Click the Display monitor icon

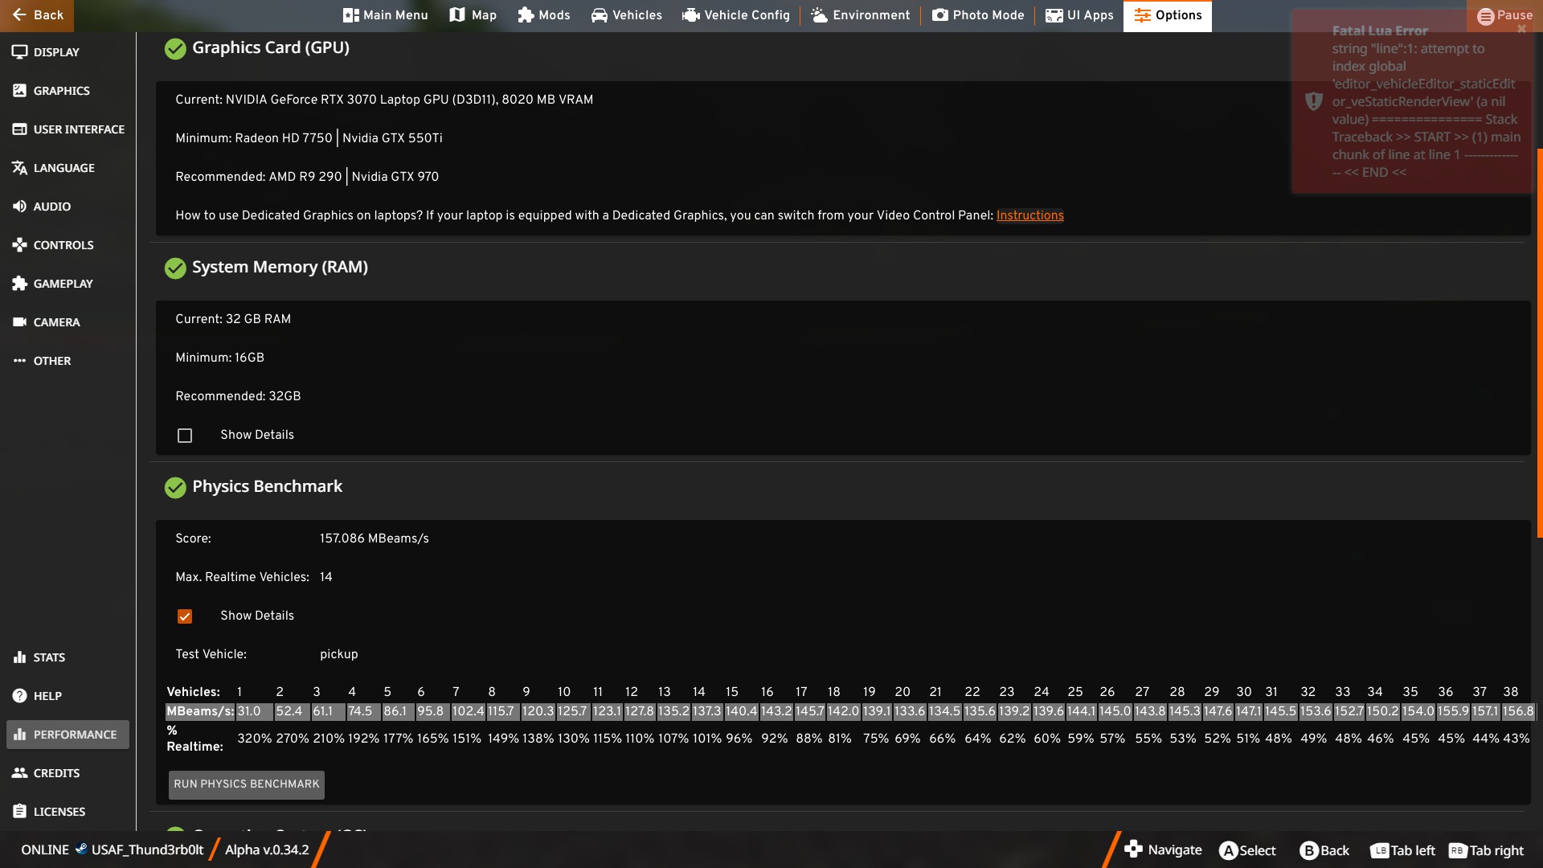19,52
